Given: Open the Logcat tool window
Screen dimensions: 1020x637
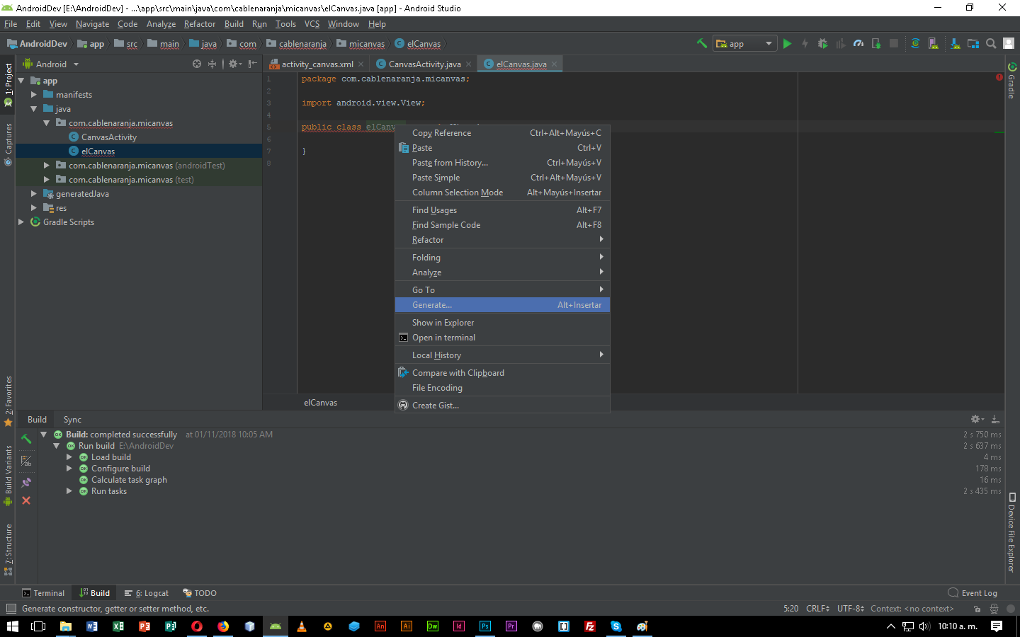Looking at the screenshot, I should (147, 593).
